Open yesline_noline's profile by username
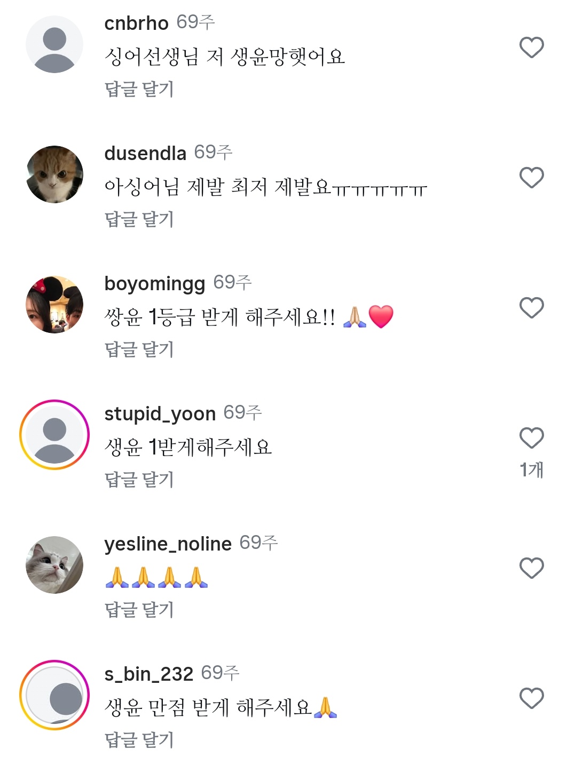The width and height of the screenshot is (575, 781). tap(168, 544)
